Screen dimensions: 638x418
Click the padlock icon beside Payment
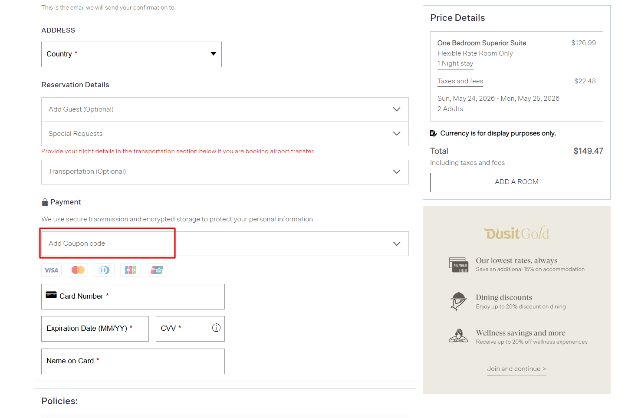(x=45, y=202)
